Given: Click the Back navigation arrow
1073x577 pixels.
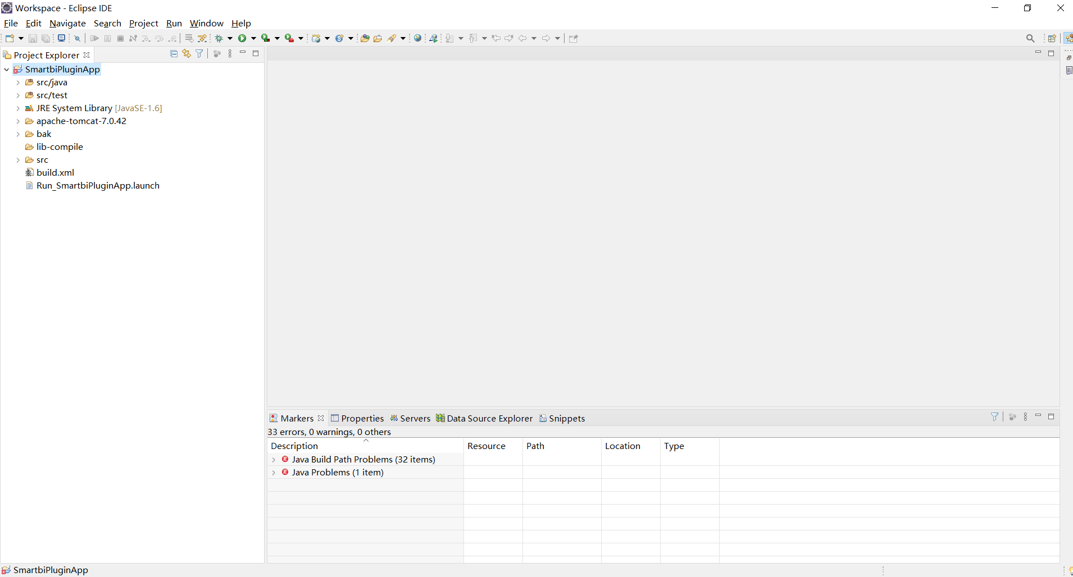Looking at the screenshot, I should (x=522, y=38).
